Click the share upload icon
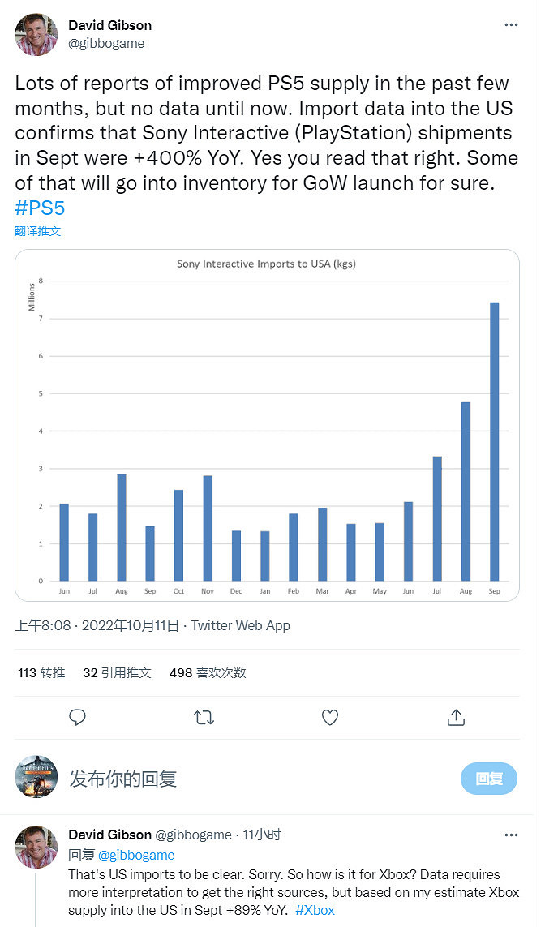 coord(456,718)
